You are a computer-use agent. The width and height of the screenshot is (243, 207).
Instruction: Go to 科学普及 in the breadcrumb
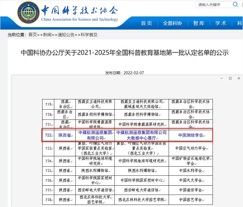(89, 35)
